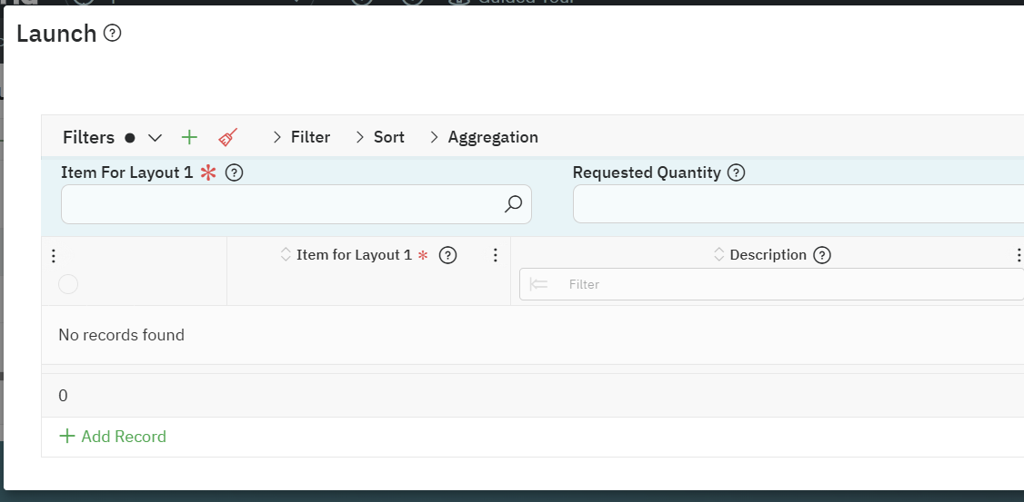This screenshot has width=1024, height=502.
Task: Open three-dot menu of Item for Layout 1 column
Action: (496, 255)
